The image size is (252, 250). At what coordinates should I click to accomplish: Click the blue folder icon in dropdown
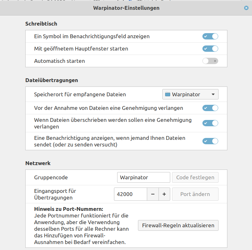pyautogui.click(x=168, y=94)
